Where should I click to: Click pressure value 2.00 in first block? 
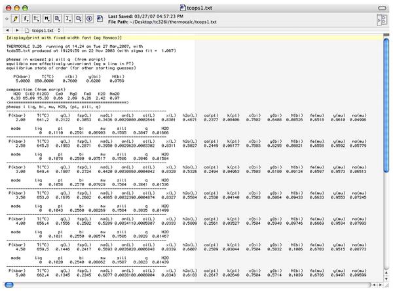pos(20,120)
